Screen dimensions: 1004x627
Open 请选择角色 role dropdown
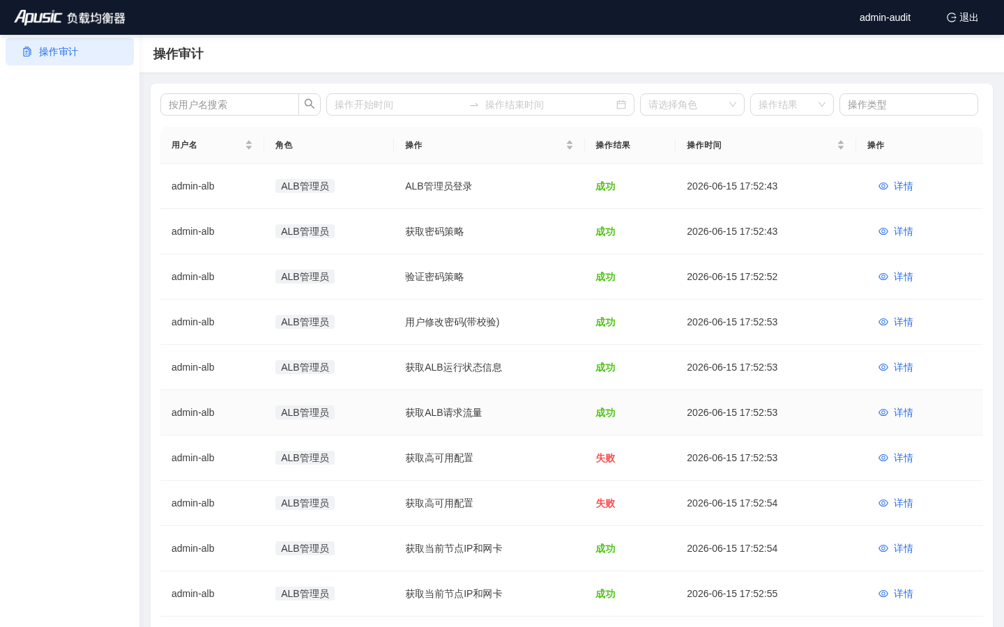pos(692,104)
